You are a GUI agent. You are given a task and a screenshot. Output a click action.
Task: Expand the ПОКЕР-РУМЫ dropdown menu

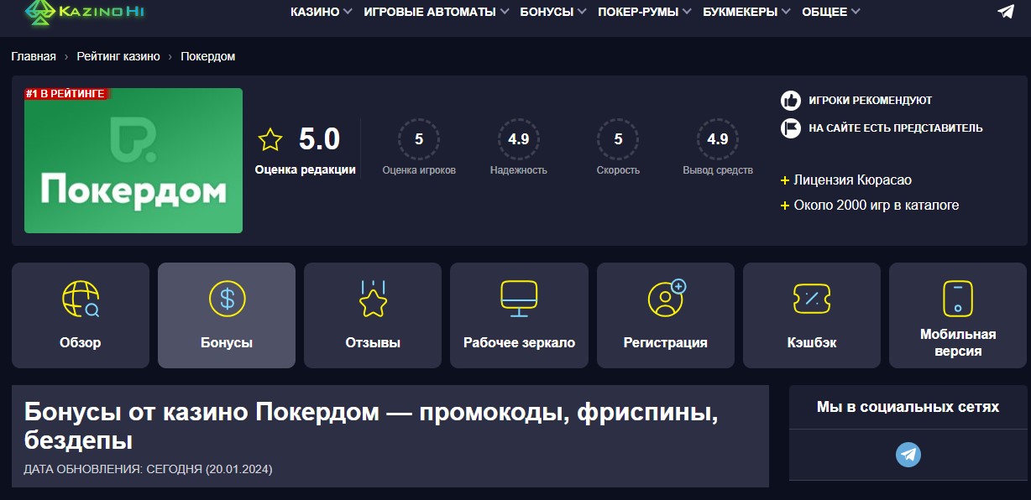tap(645, 12)
